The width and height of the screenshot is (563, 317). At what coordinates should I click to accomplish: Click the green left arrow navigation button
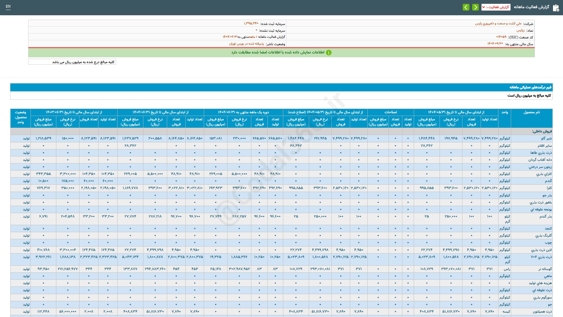pyautogui.click(x=466, y=7)
